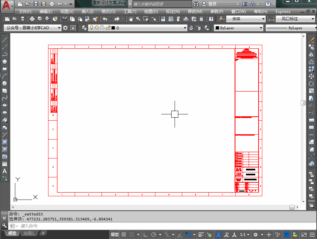
Task: Click the Workspace Settings gear icon
Action: point(65,28)
